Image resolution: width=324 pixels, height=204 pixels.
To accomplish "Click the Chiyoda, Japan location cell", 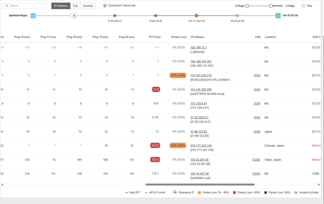I will coord(274,146).
